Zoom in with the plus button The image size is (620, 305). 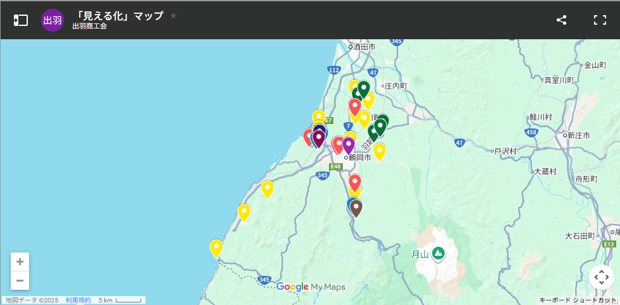[20, 262]
